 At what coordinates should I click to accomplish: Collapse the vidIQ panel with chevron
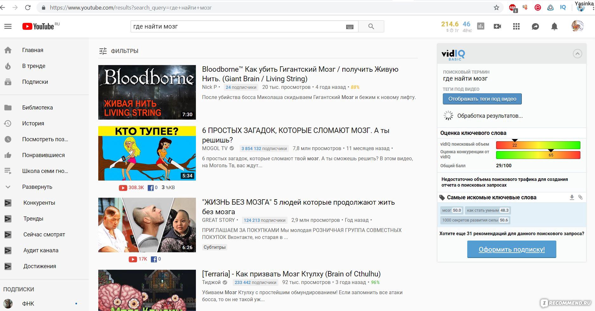[x=577, y=54]
